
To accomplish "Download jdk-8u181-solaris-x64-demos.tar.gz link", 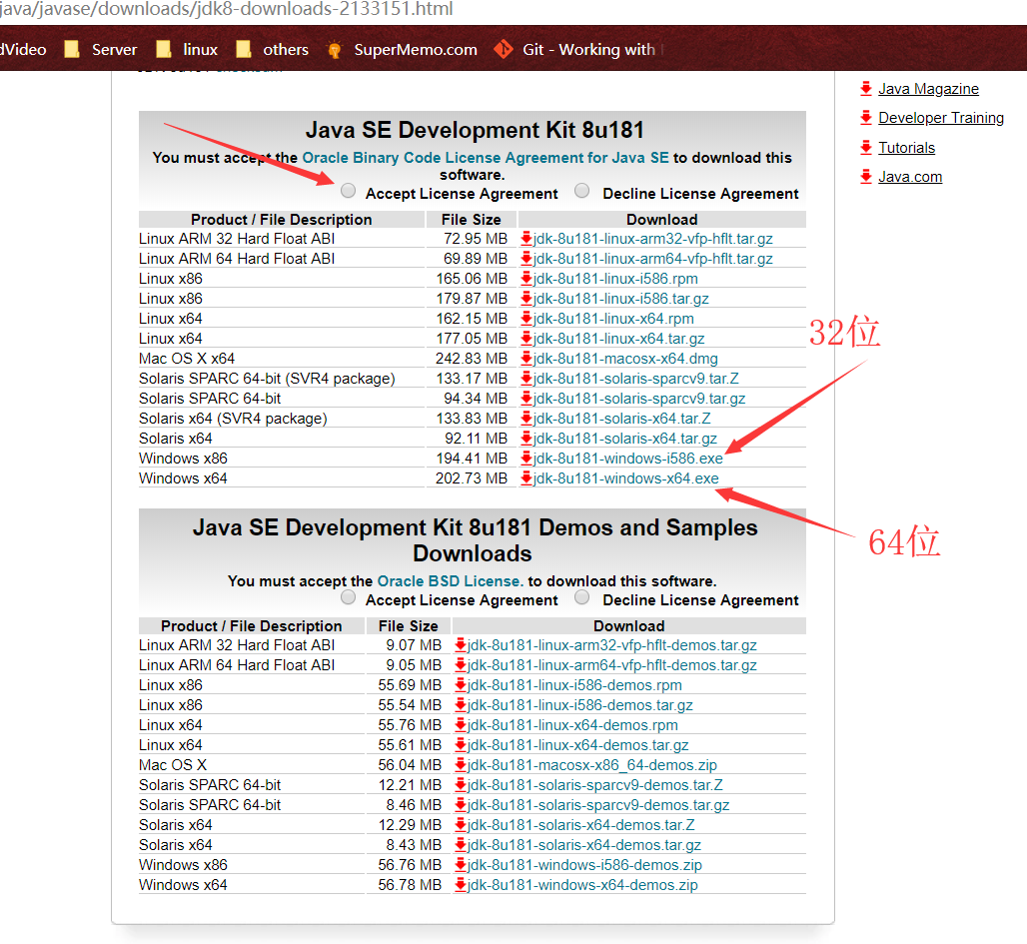I will tap(584, 845).
